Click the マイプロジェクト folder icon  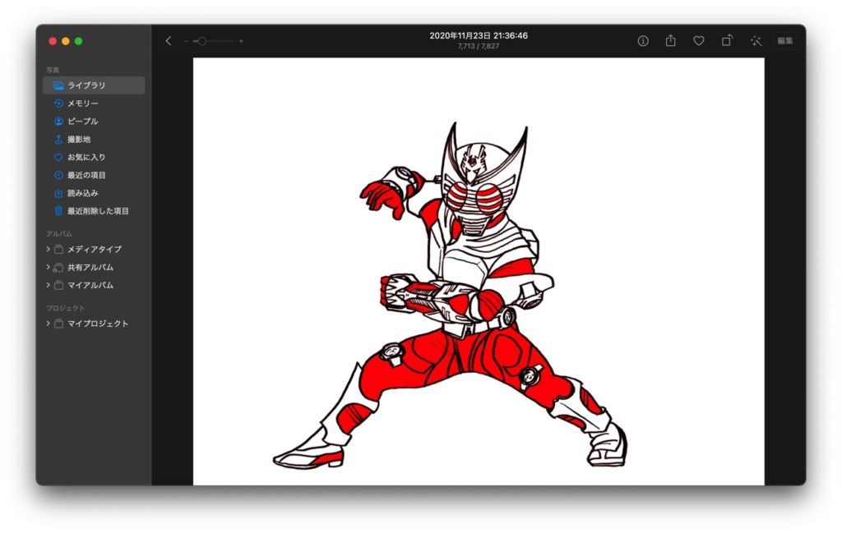tap(58, 324)
